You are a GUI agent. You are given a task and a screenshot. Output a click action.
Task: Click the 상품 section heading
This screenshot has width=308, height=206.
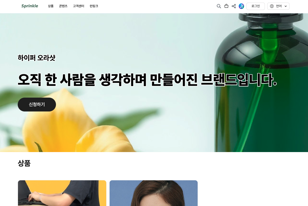pyautogui.click(x=24, y=163)
